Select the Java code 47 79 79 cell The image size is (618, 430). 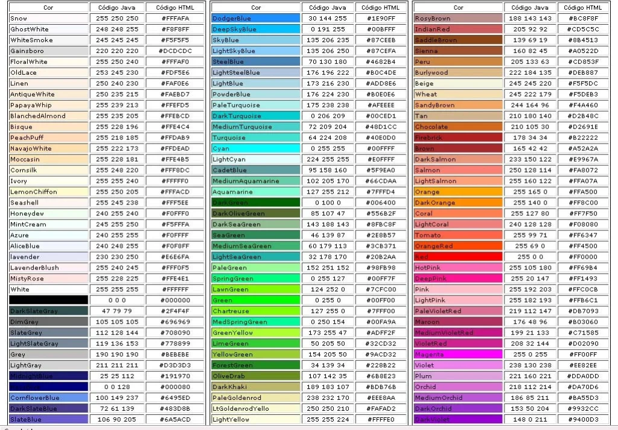[117, 311]
